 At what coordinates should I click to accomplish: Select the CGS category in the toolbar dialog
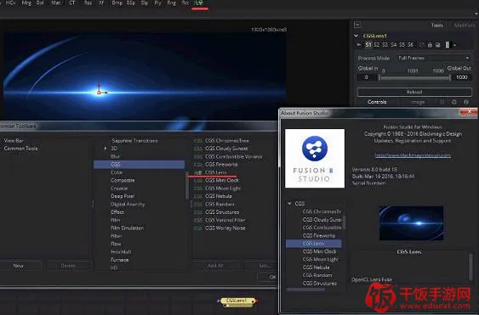click(139, 165)
